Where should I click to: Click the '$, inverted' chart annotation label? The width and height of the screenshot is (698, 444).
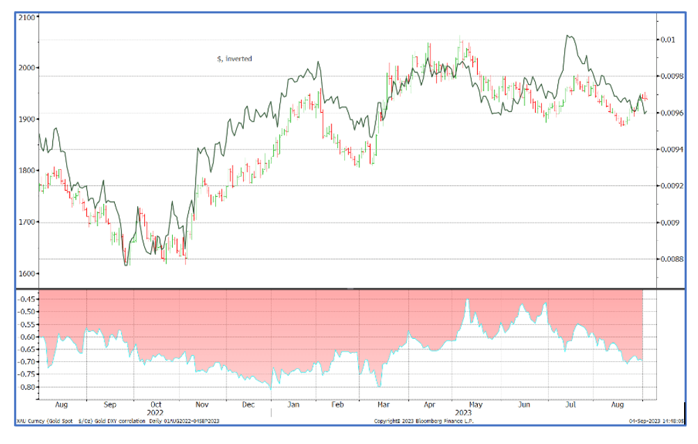pyautogui.click(x=235, y=58)
